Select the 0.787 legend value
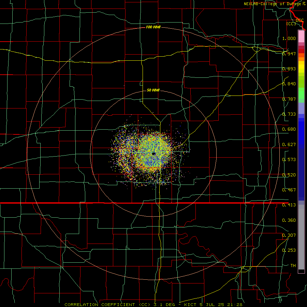The image size is (307, 307). coord(289,99)
